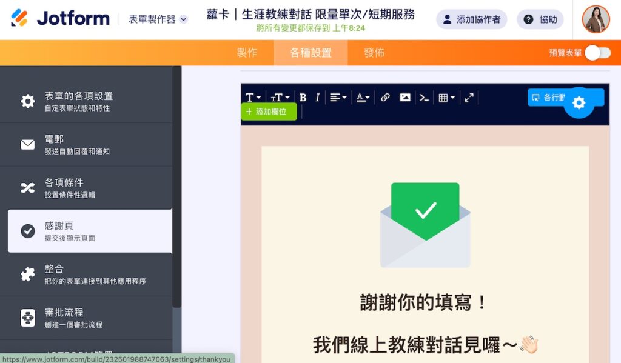This screenshot has width=621, height=363.
Task: Click the 各行動 blue button
Action: pyautogui.click(x=548, y=98)
